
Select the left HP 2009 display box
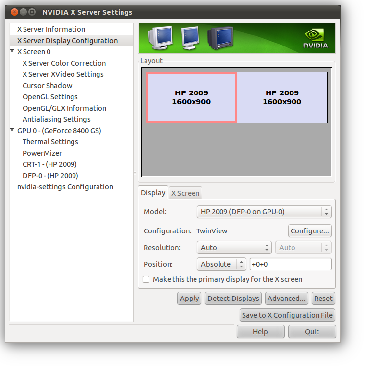point(192,97)
